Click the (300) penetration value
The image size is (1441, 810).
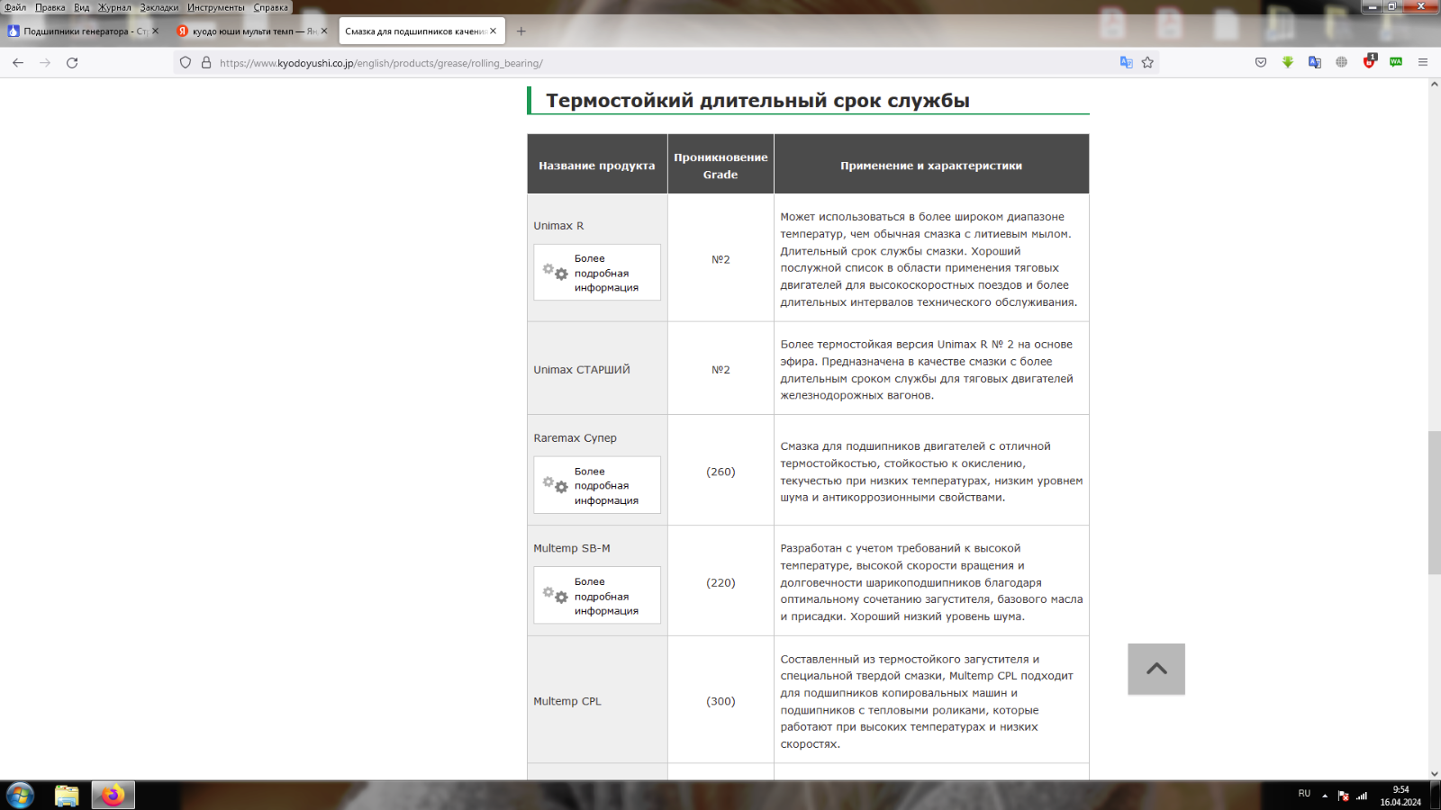click(720, 701)
